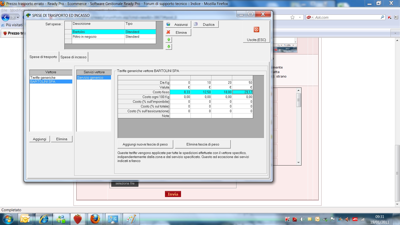Viewport: 400px width, 225px height.
Task: Open the Ask search engine dropdown
Action: point(310,17)
